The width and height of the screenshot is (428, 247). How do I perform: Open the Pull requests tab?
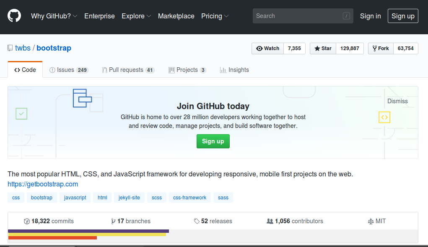(128, 70)
